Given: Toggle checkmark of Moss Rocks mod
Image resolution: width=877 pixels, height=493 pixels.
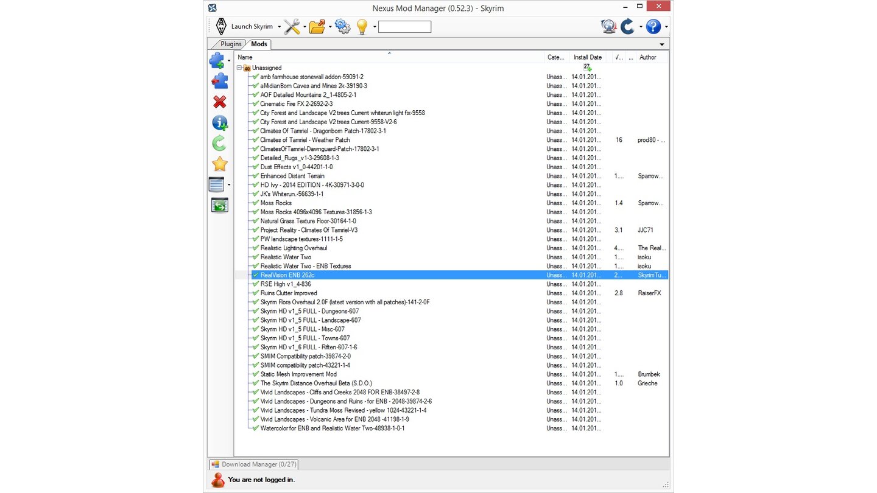Looking at the screenshot, I should pyautogui.click(x=256, y=203).
